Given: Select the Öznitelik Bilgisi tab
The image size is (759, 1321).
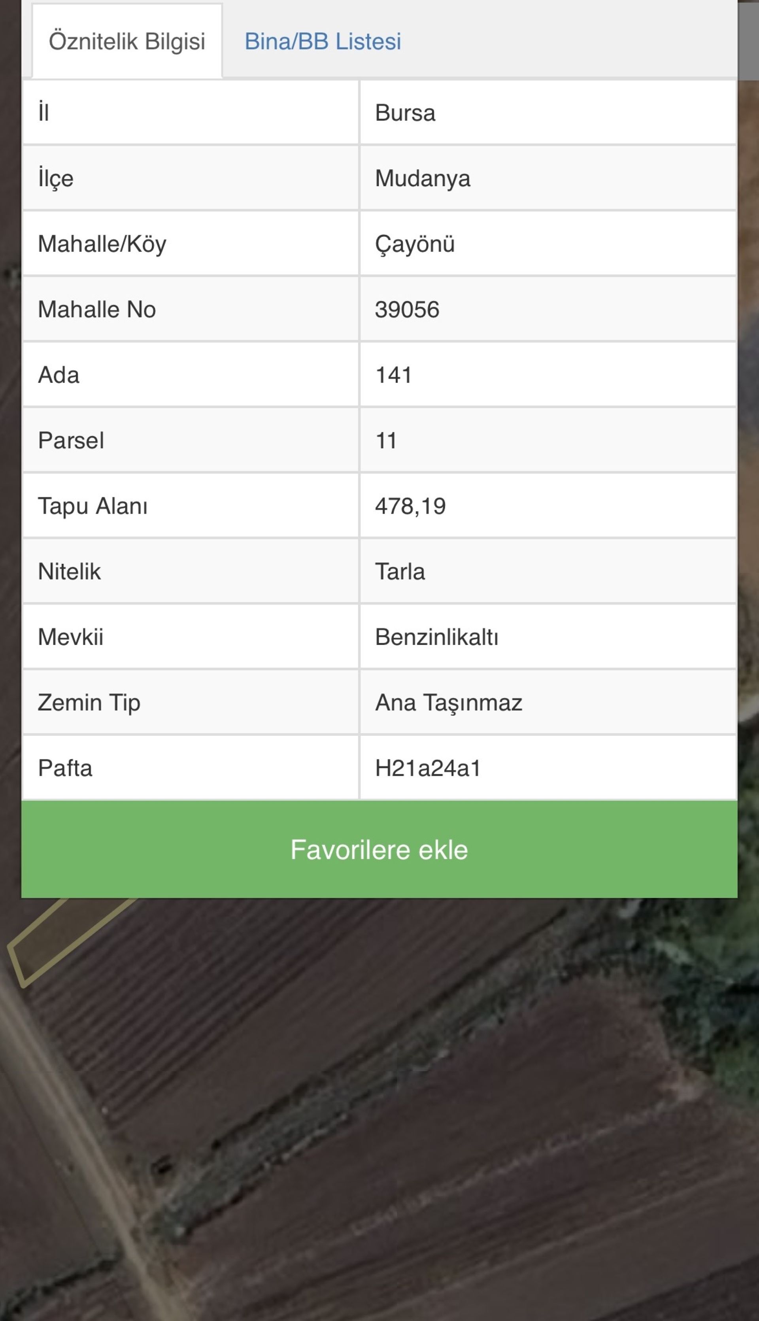Looking at the screenshot, I should 126,41.
